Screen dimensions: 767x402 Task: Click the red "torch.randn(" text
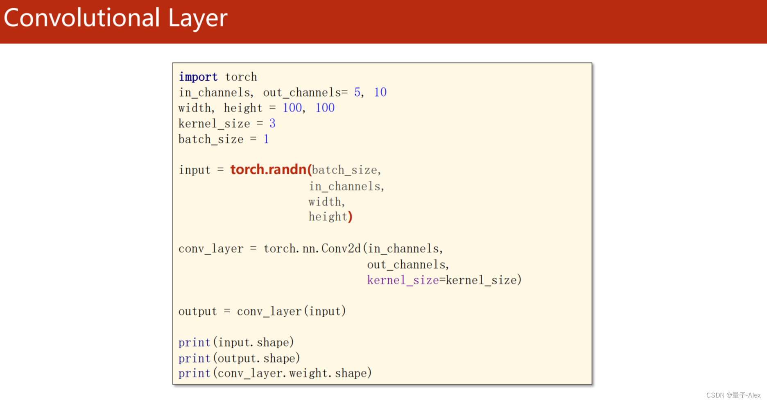coord(271,170)
